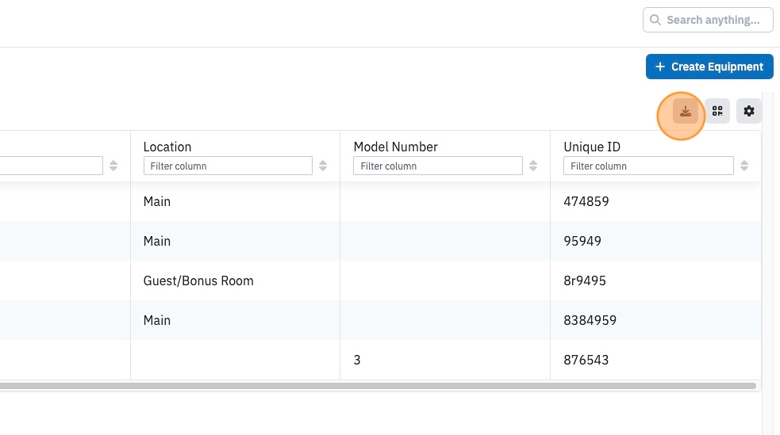Click Main location in the 8384959 row
780x435 pixels.
236,320
